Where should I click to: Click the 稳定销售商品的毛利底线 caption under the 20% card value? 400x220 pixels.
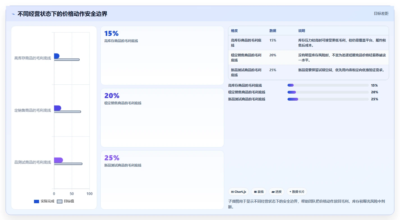(x=123, y=103)
